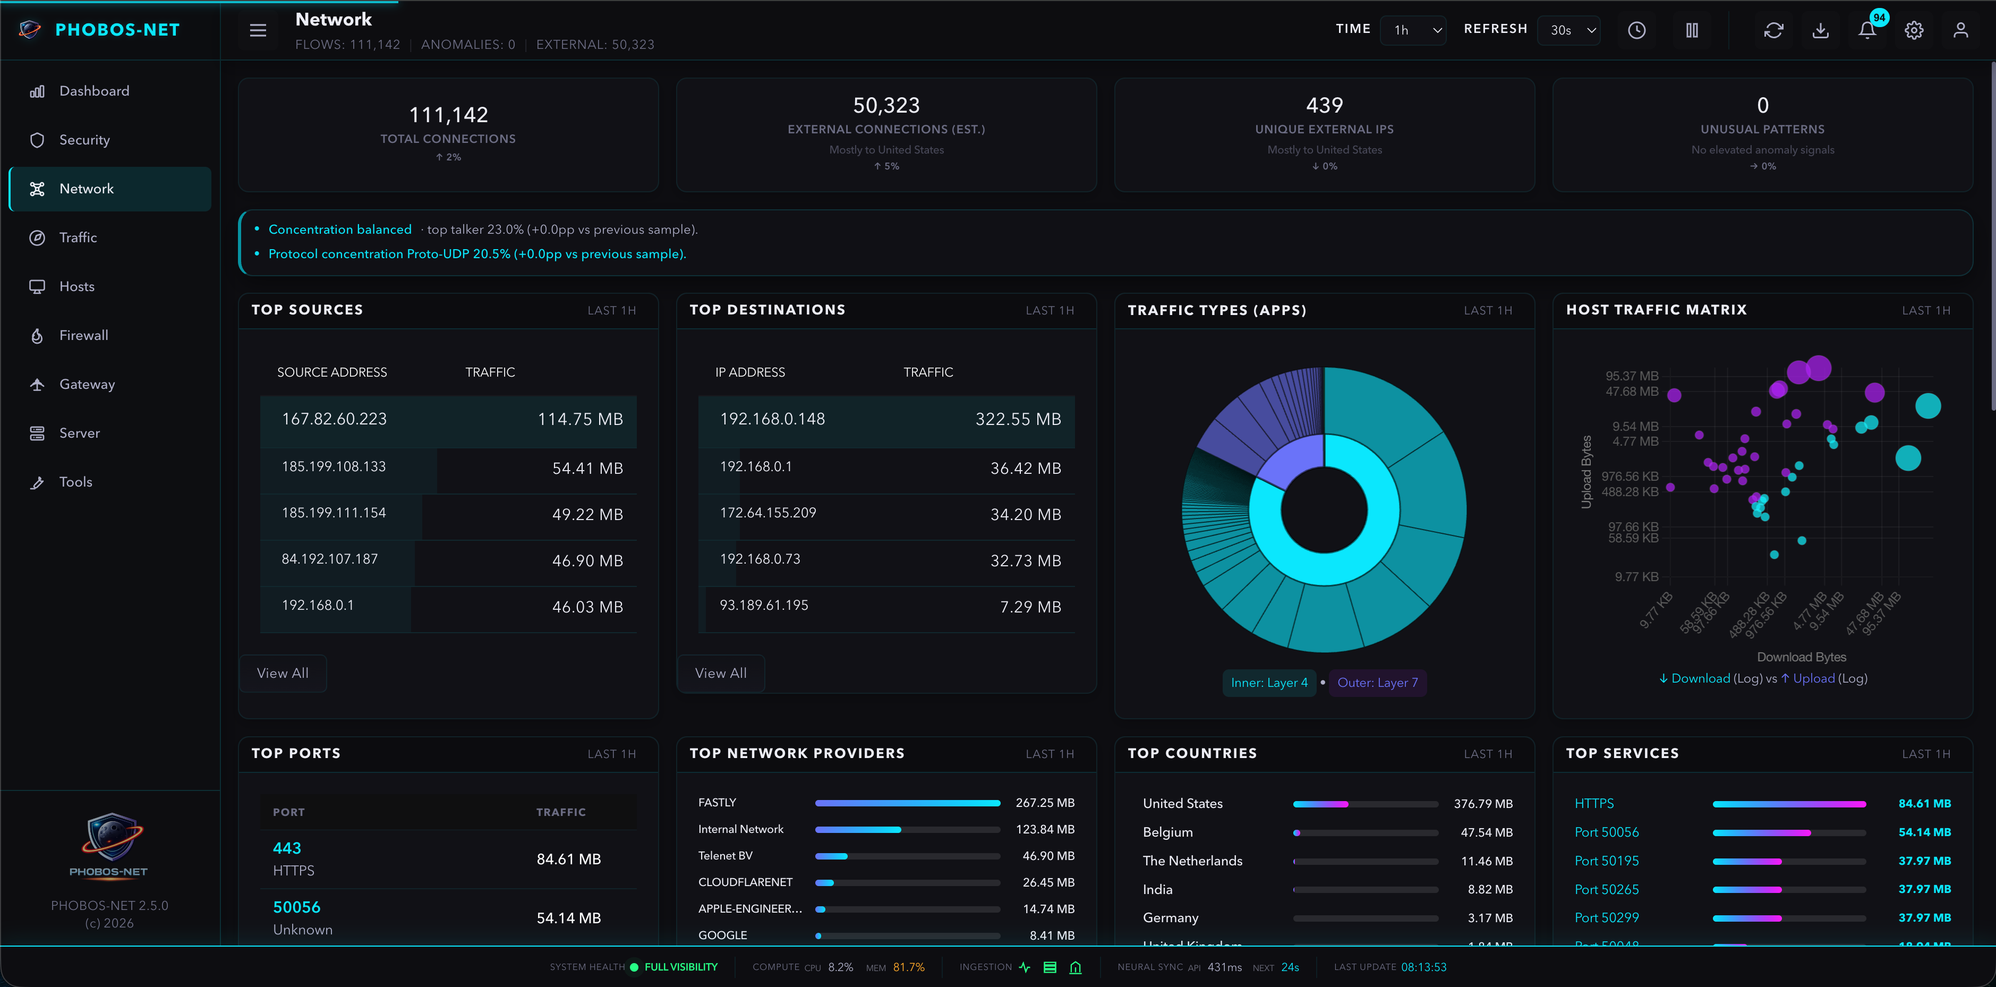Click the columns layout icon

[x=1692, y=30]
